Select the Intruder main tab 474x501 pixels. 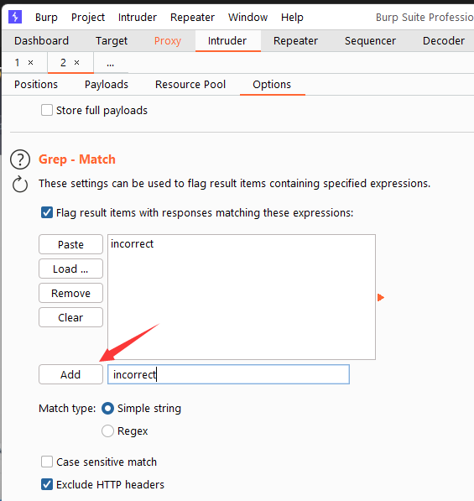click(227, 41)
